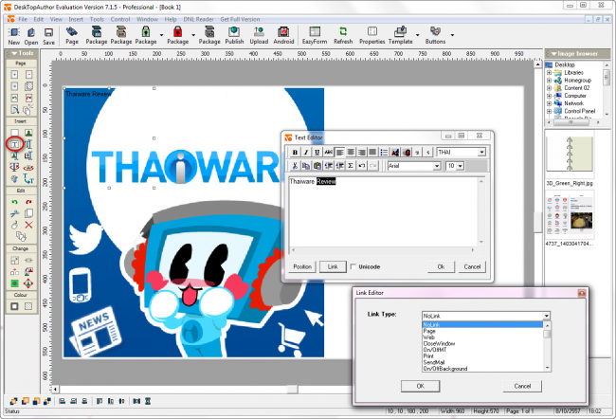This screenshot has height=419, width=616.
Task: Click the remove page icon in Tools
Action: tap(28, 74)
